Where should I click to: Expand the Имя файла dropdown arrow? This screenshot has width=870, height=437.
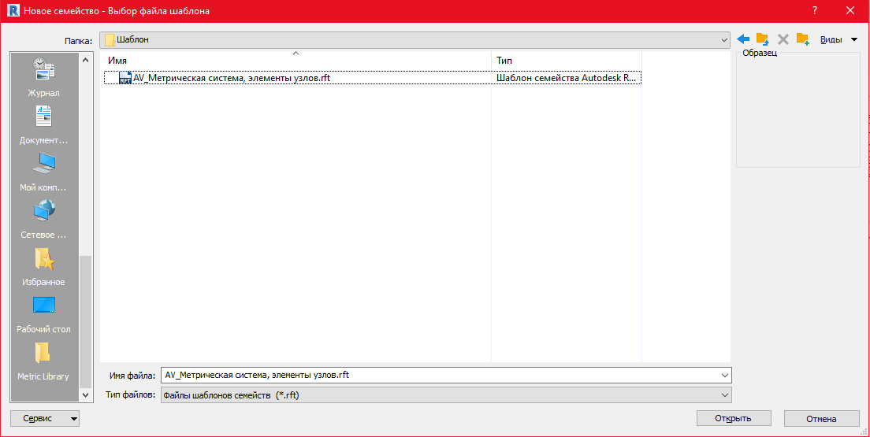[x=725, y=376]
